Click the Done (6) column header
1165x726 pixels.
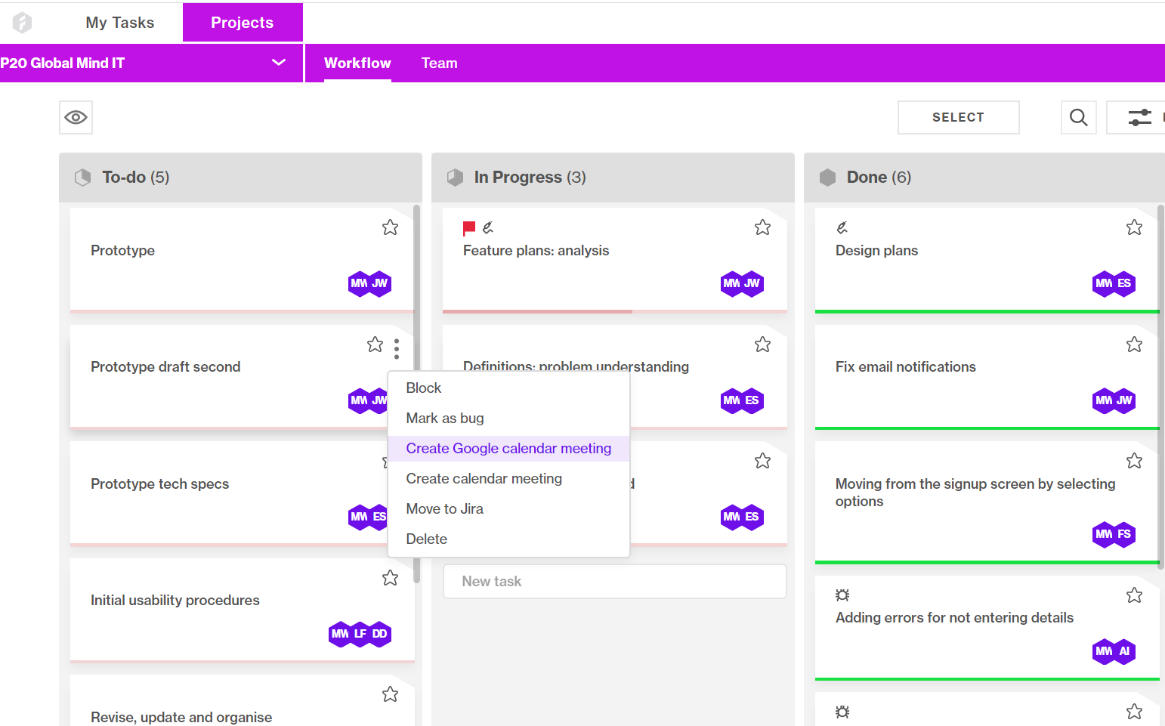coord(984,178)
